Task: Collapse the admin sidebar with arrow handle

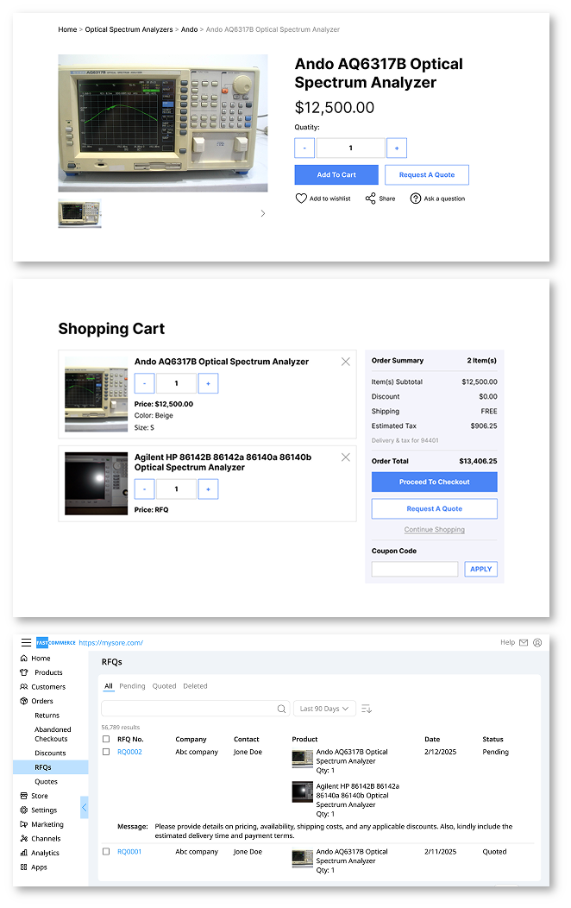Action: [x=85, y=807]
